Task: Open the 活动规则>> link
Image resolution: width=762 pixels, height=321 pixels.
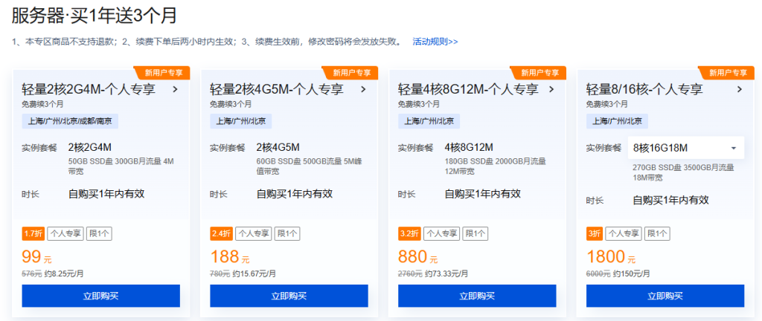Action: 435,42
